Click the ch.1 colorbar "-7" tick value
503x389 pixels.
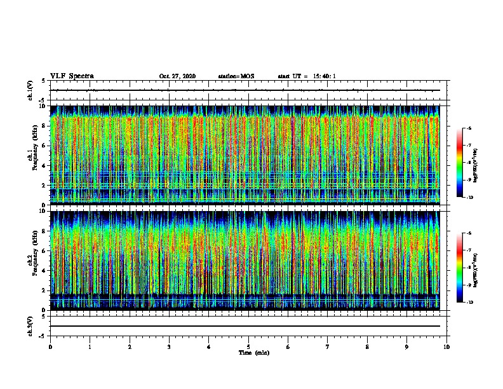click(x=469, y=146)
